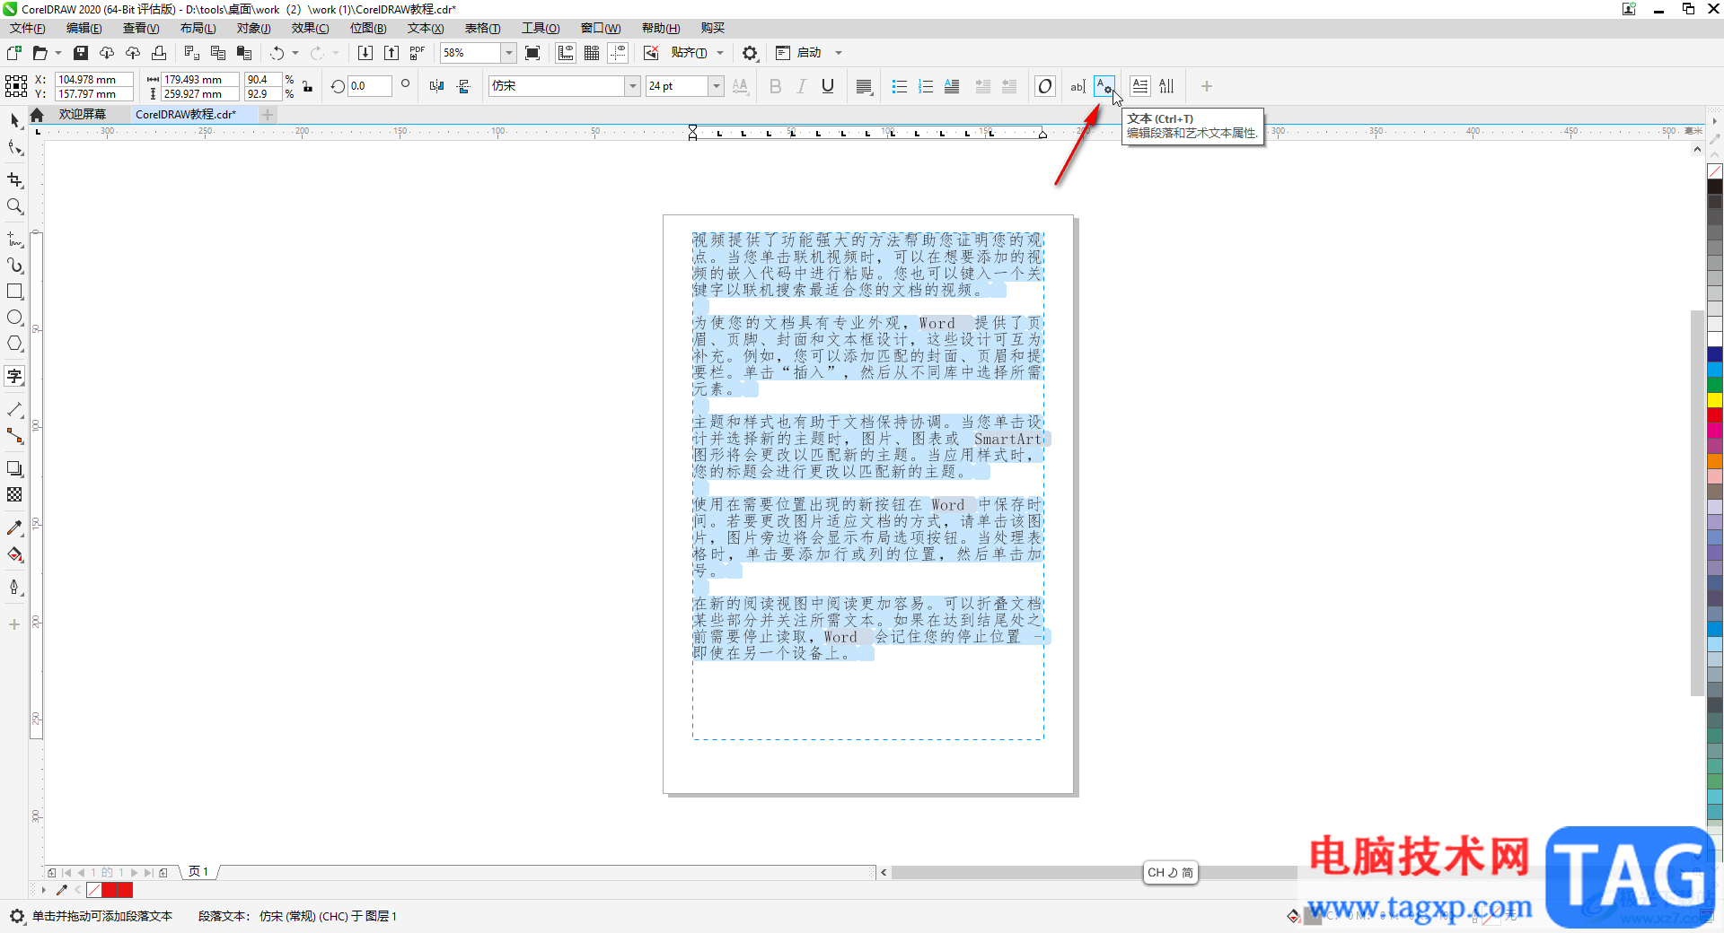Click the Home icon beside the tabs
Image resolution: width=1724 pixels, height=933 pixels.
[x=37, y=114]
